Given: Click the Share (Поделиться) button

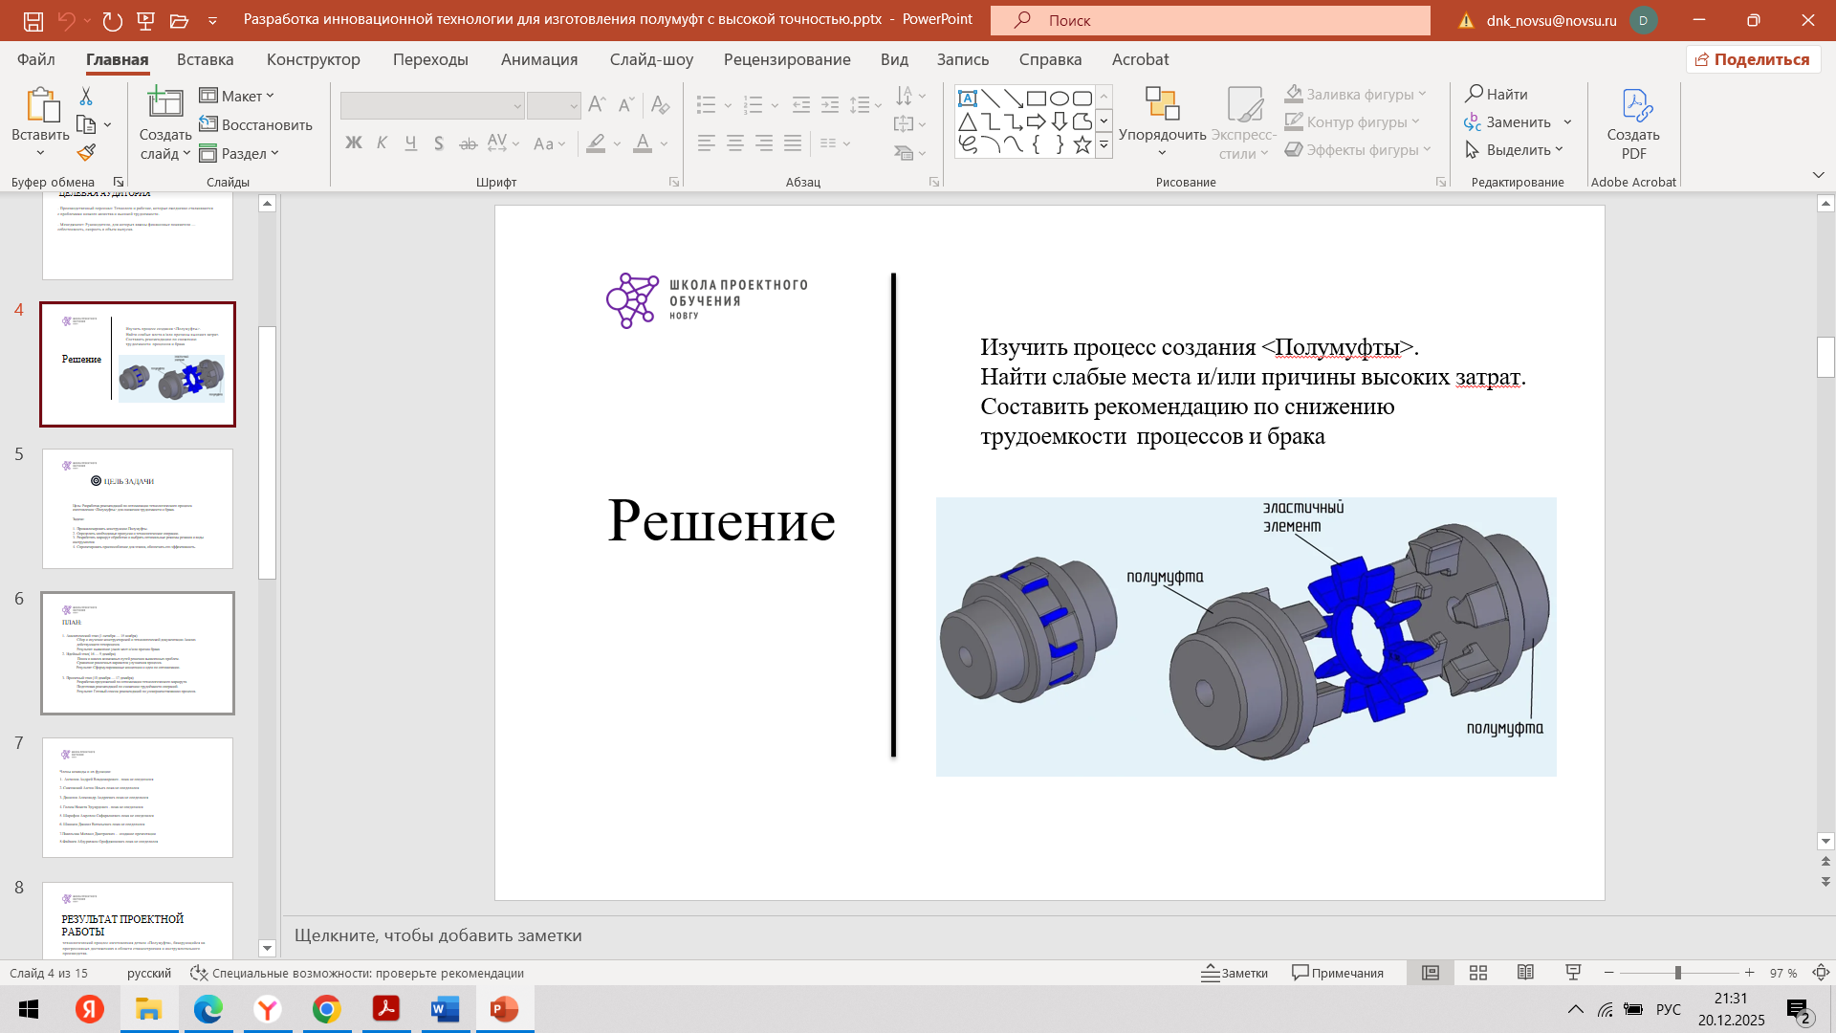Looking at the screenshot, I should [x=1753, y=59].
